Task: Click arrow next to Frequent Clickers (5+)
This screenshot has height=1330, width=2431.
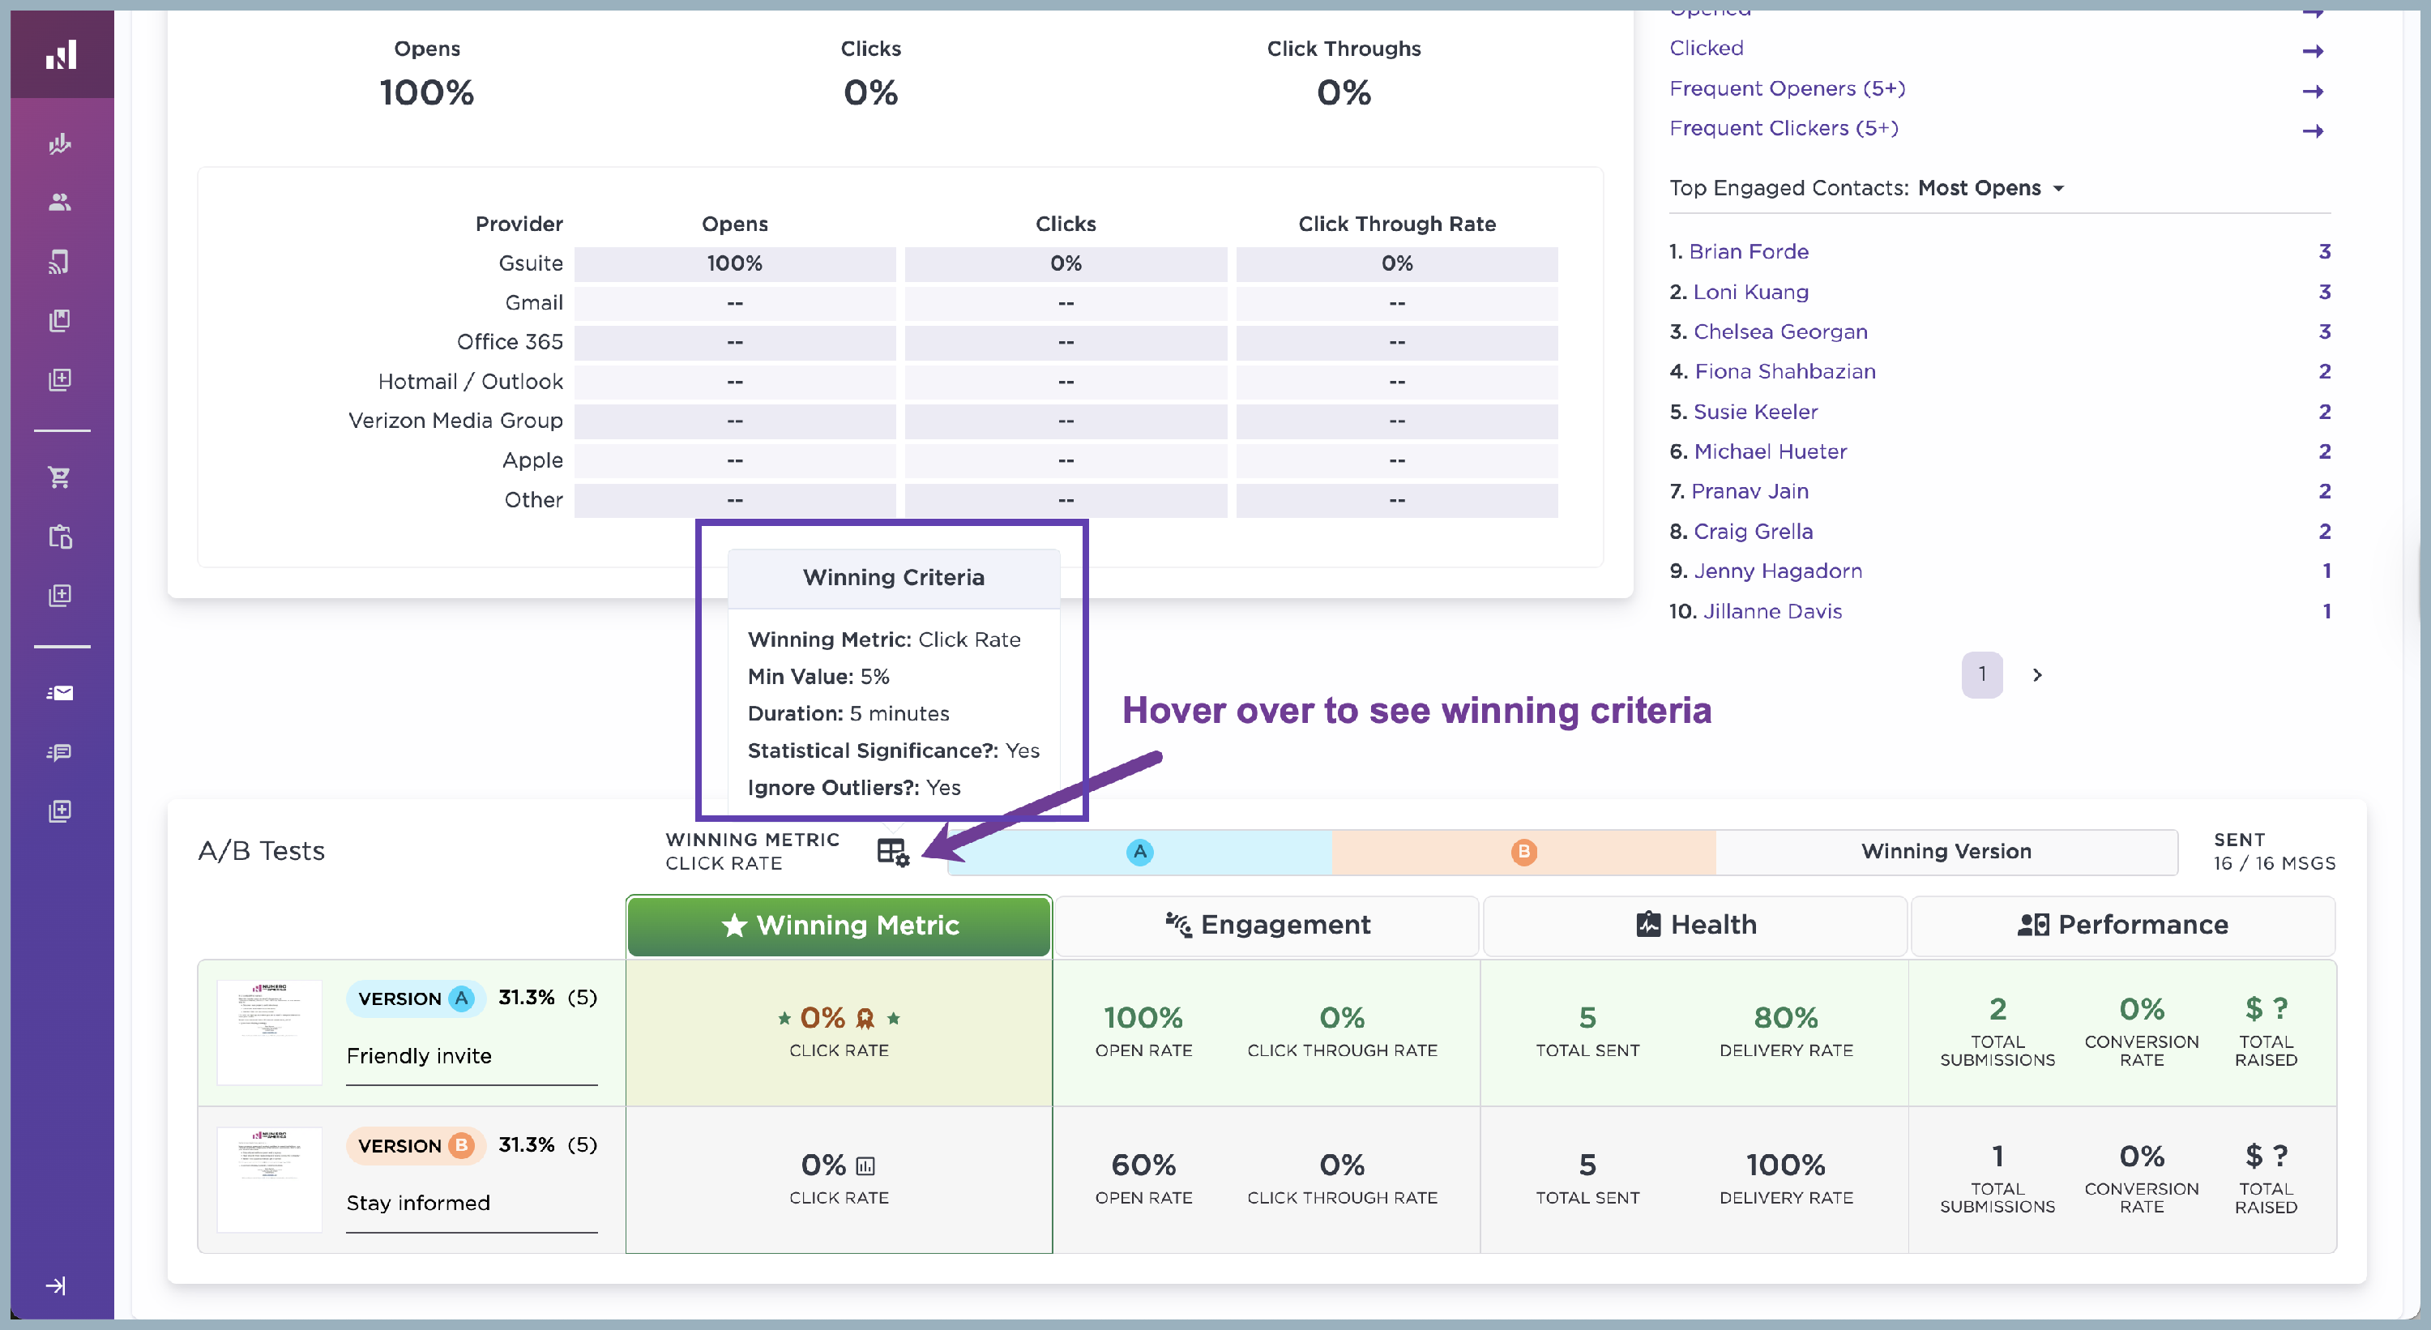Action: click(x=2311, y=130)
